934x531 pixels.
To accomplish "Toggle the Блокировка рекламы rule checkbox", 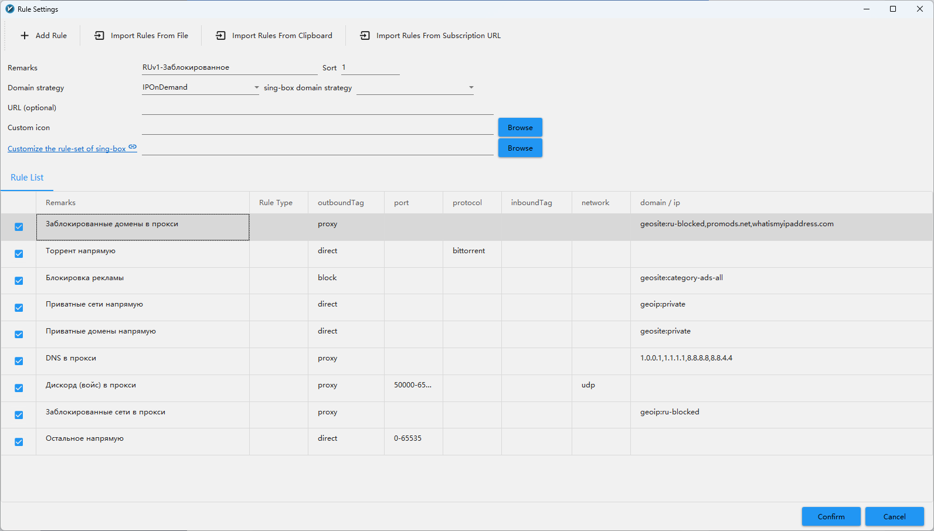I will tap(19, 281).
